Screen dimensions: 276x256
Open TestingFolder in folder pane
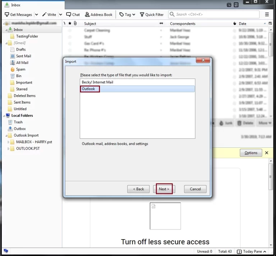[x=27, y=36]
